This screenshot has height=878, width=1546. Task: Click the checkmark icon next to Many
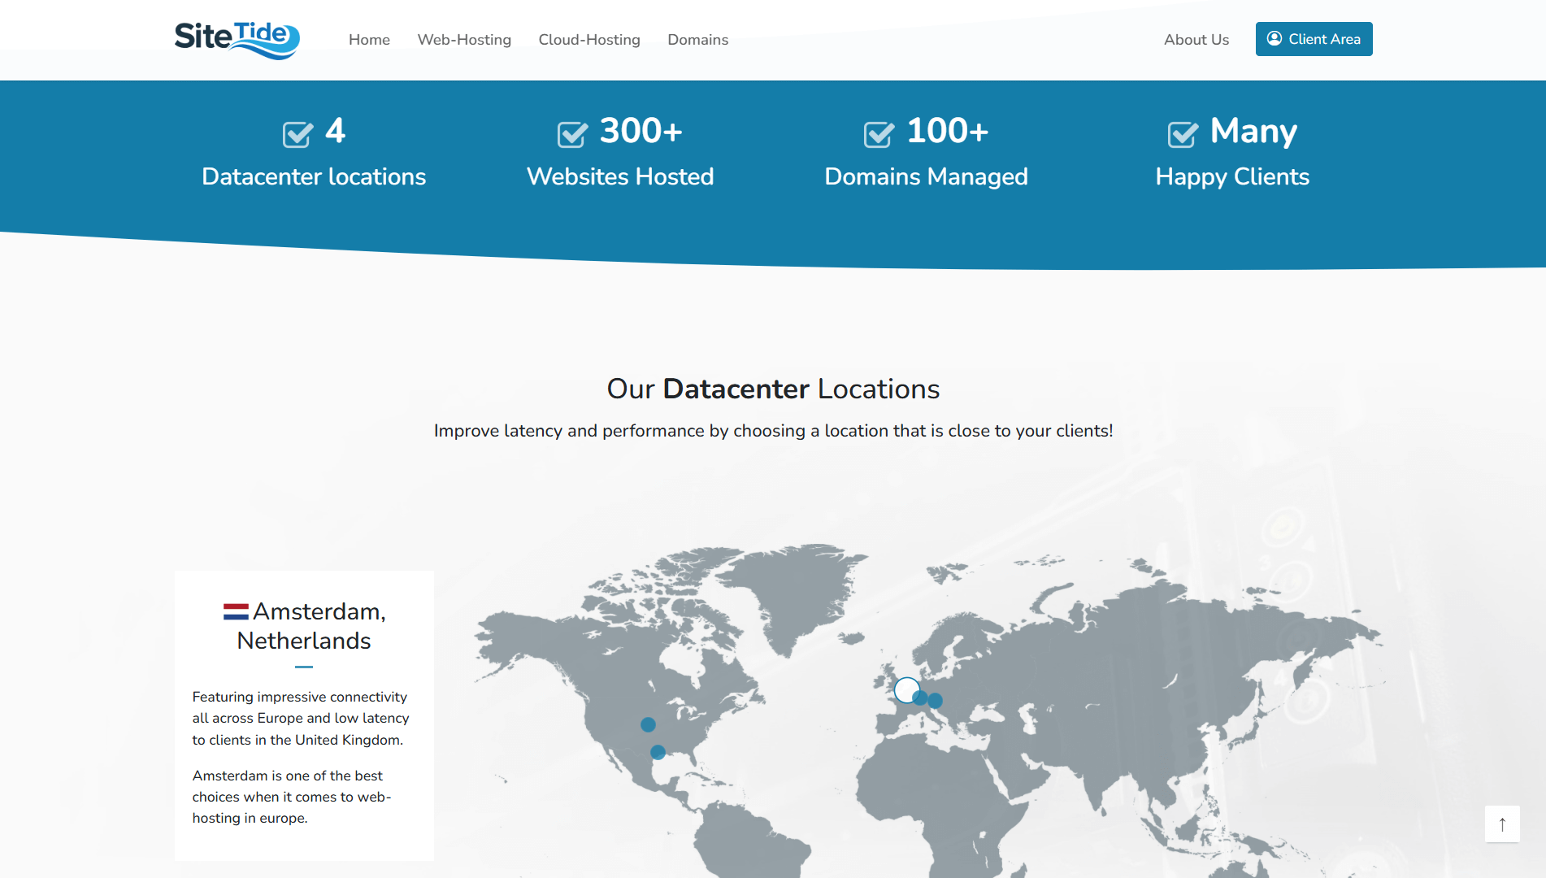1183,133
